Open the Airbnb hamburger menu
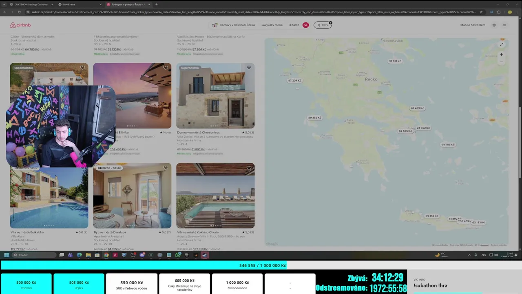Screen dimensions: 522x294 coord(504,25)
